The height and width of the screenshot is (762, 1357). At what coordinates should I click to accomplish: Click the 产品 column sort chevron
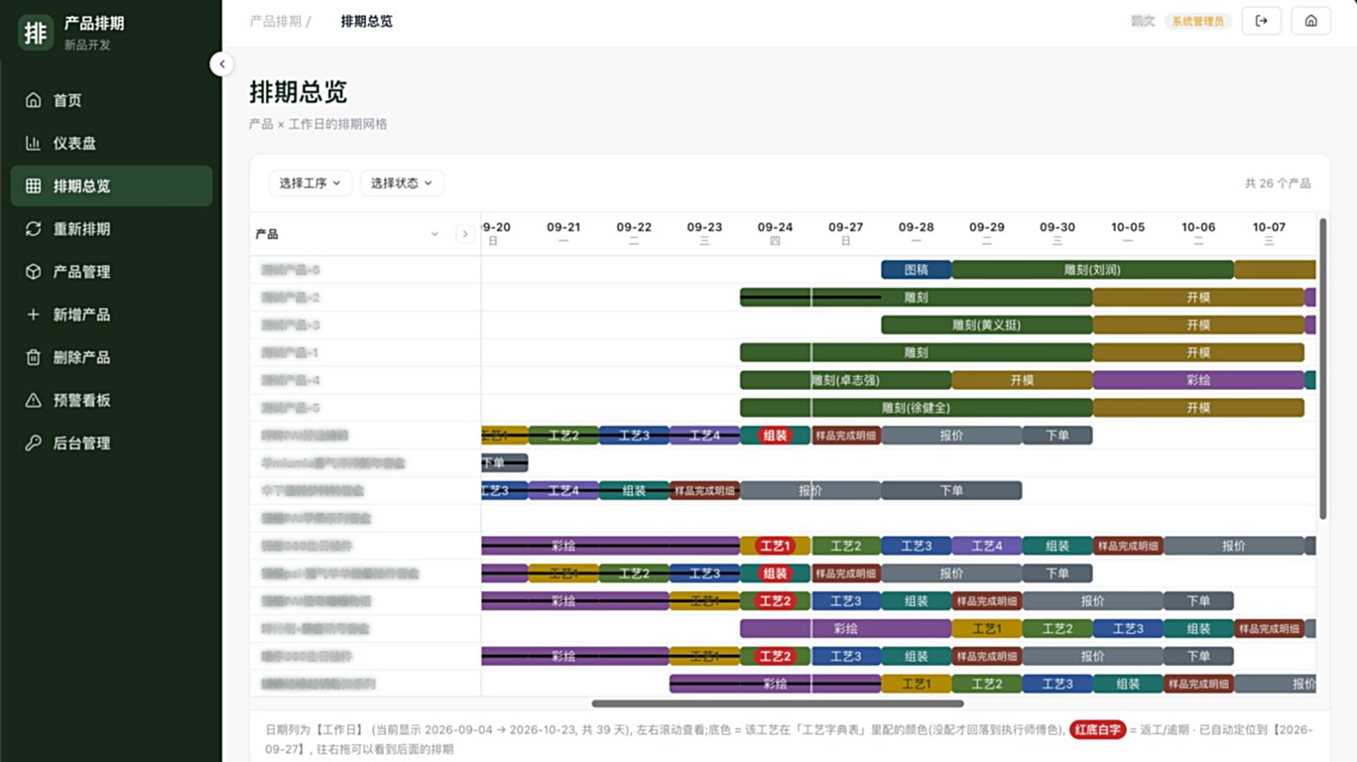[x=434, y=234]
